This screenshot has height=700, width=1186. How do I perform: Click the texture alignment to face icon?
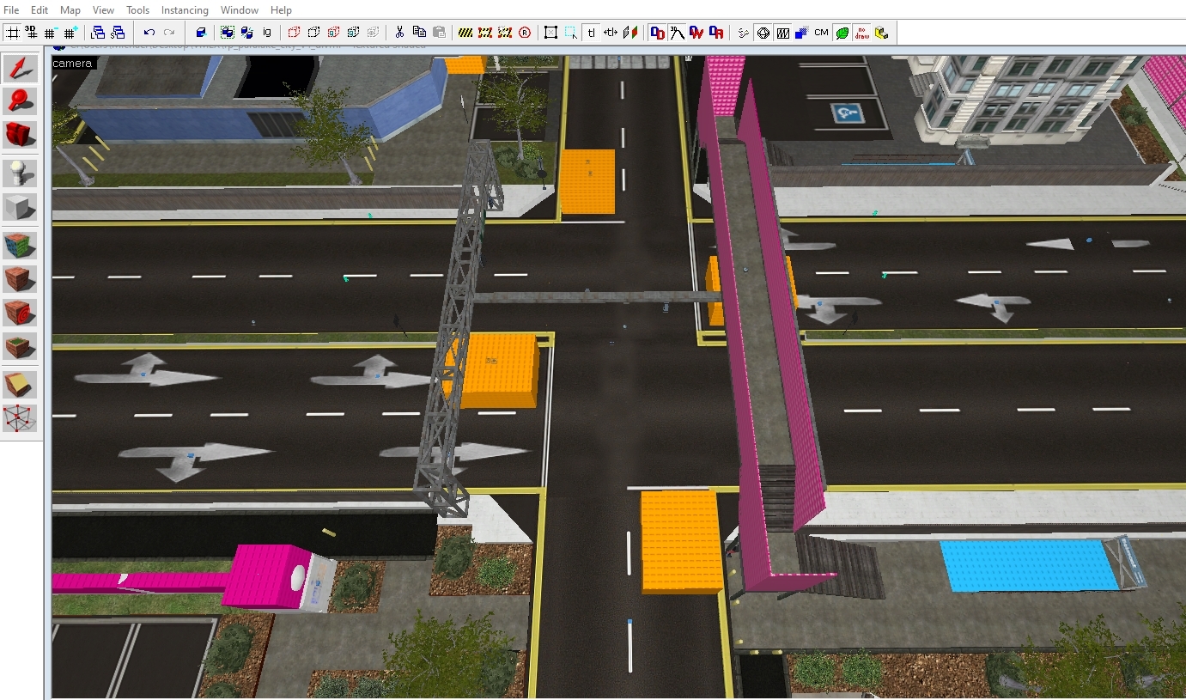pos(630,33)
